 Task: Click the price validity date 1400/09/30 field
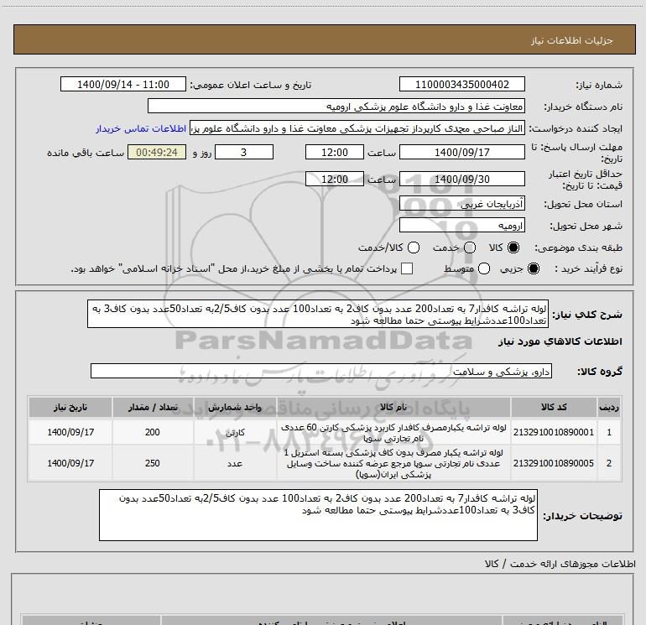click(462, 179)
